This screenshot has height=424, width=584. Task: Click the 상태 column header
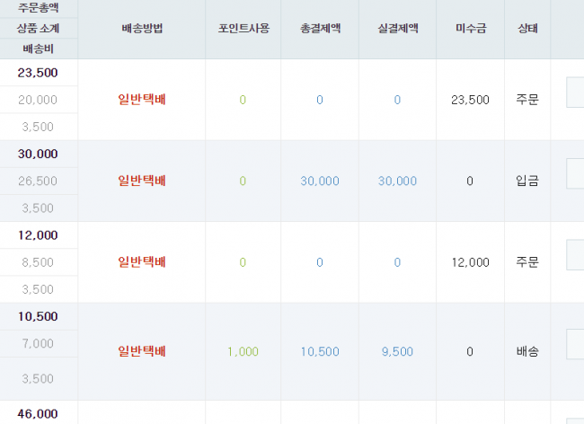527,29
